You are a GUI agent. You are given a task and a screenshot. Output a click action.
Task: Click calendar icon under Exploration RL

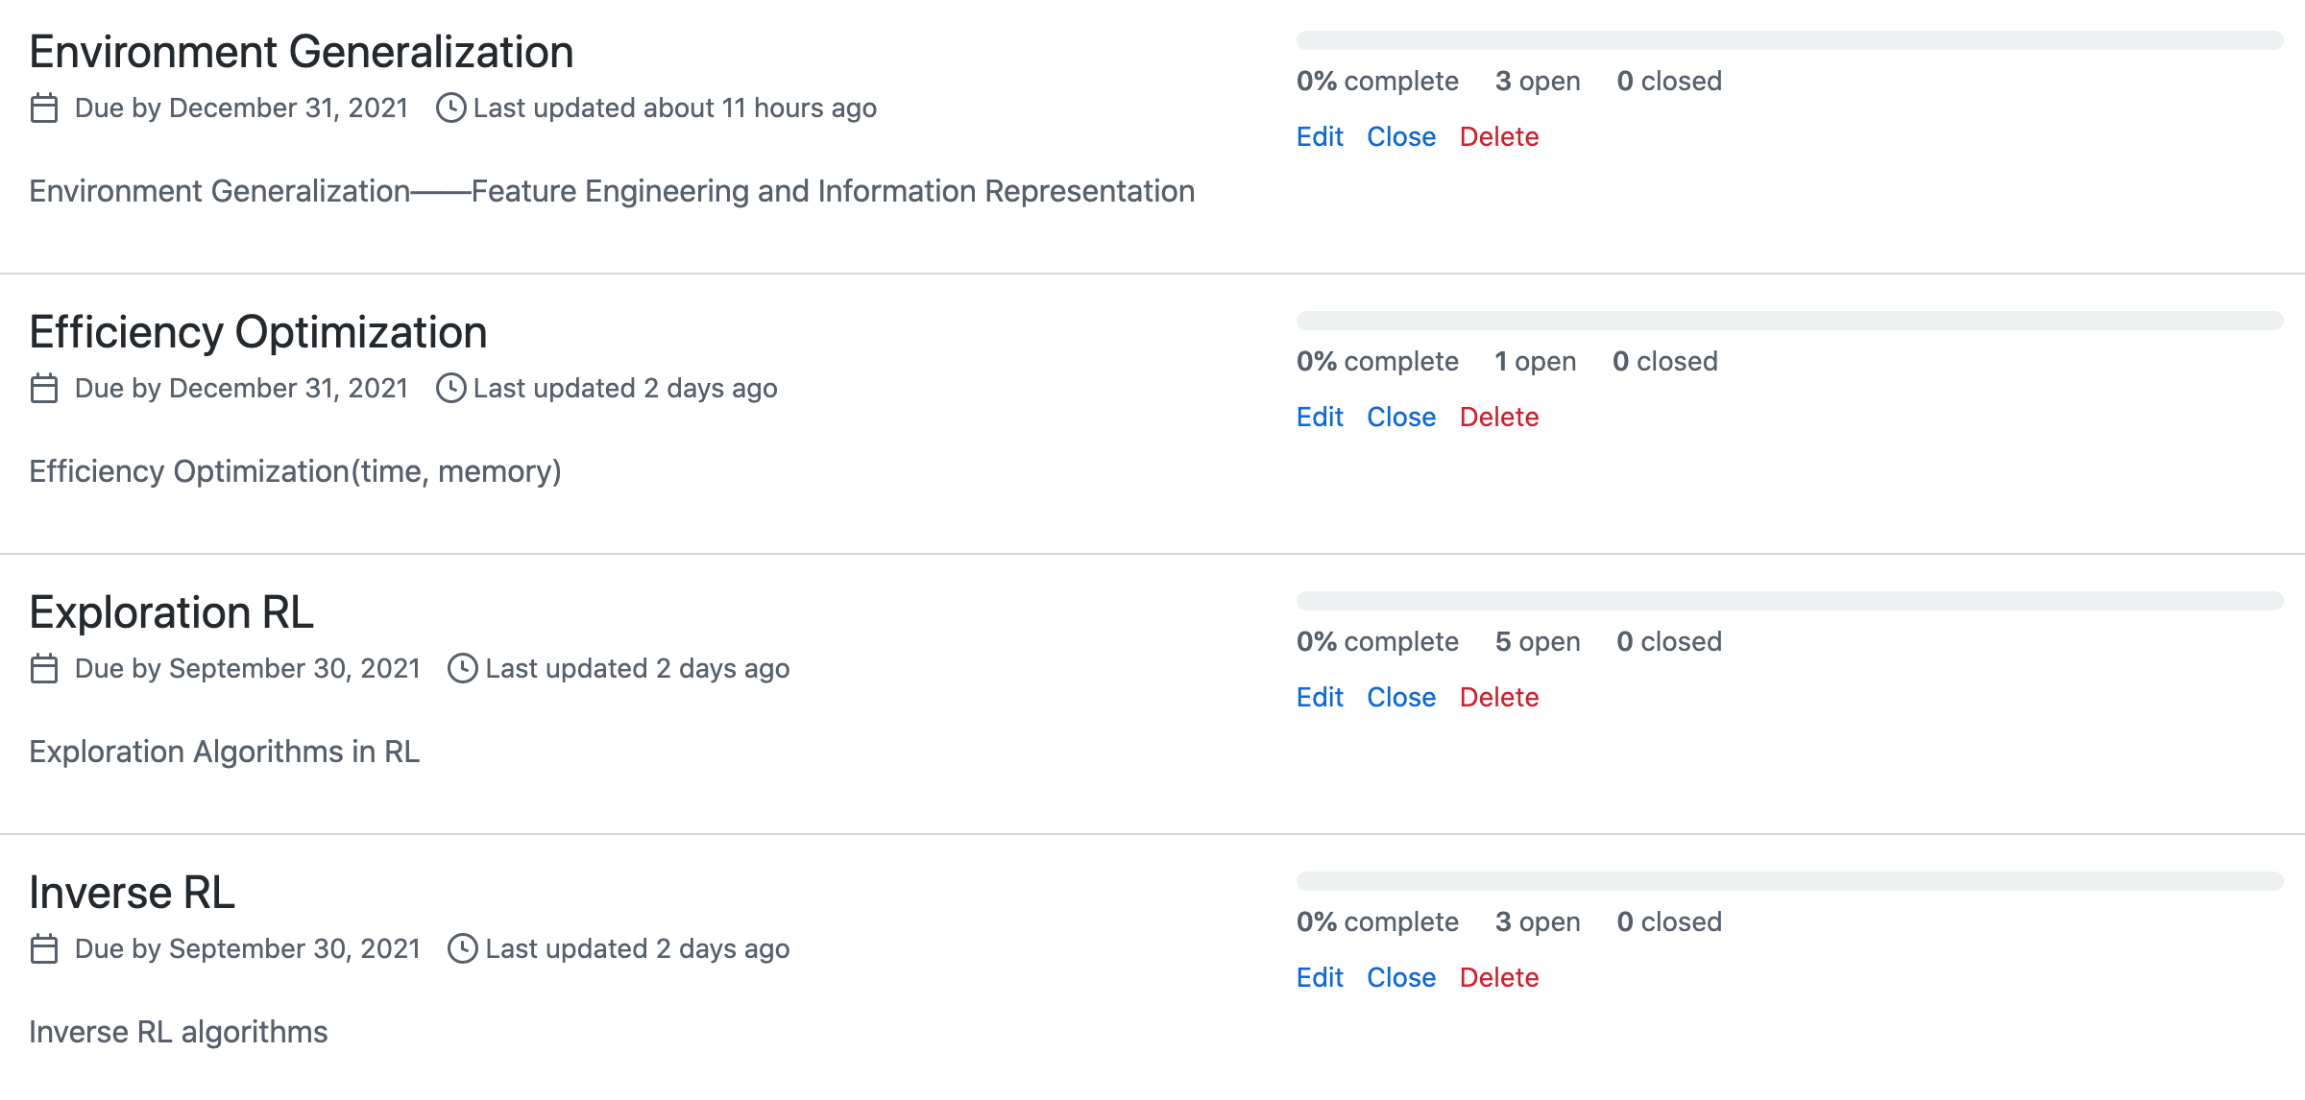click(44, 669)
